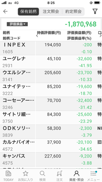Switch to the 約定照会 tab
Image resolution: width=102 pixels, height=182 pixels.
[73, 11]
